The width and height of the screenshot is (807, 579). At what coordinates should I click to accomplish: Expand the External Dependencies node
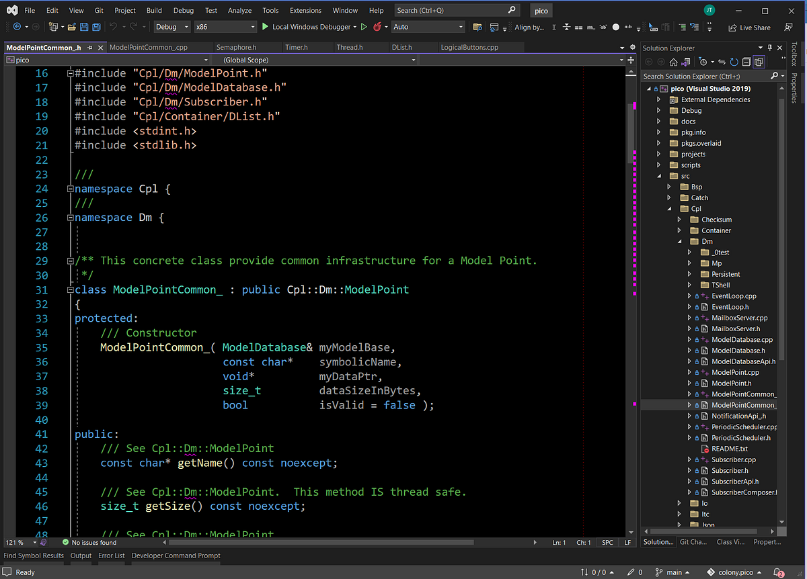tap(658, 99)
